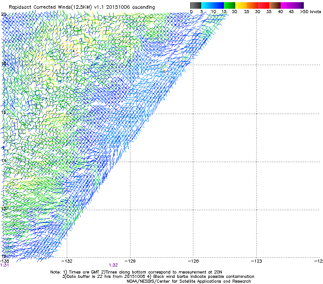This screenshot has width=323, height=284.
Task: Click the blue 10-15 knots legend swatch
Action: [x=218, y=5]
